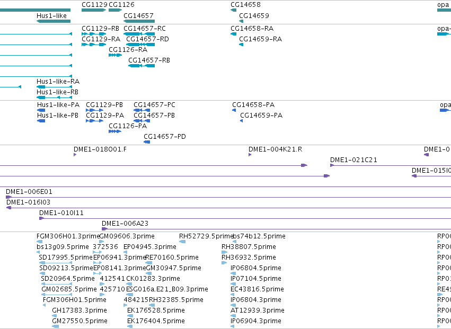Click the CG1129 gene label
Viewport: 451px width, 329px height.
point(94,5)
